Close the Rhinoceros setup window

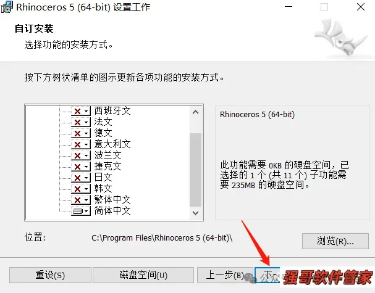pos(361,7)
